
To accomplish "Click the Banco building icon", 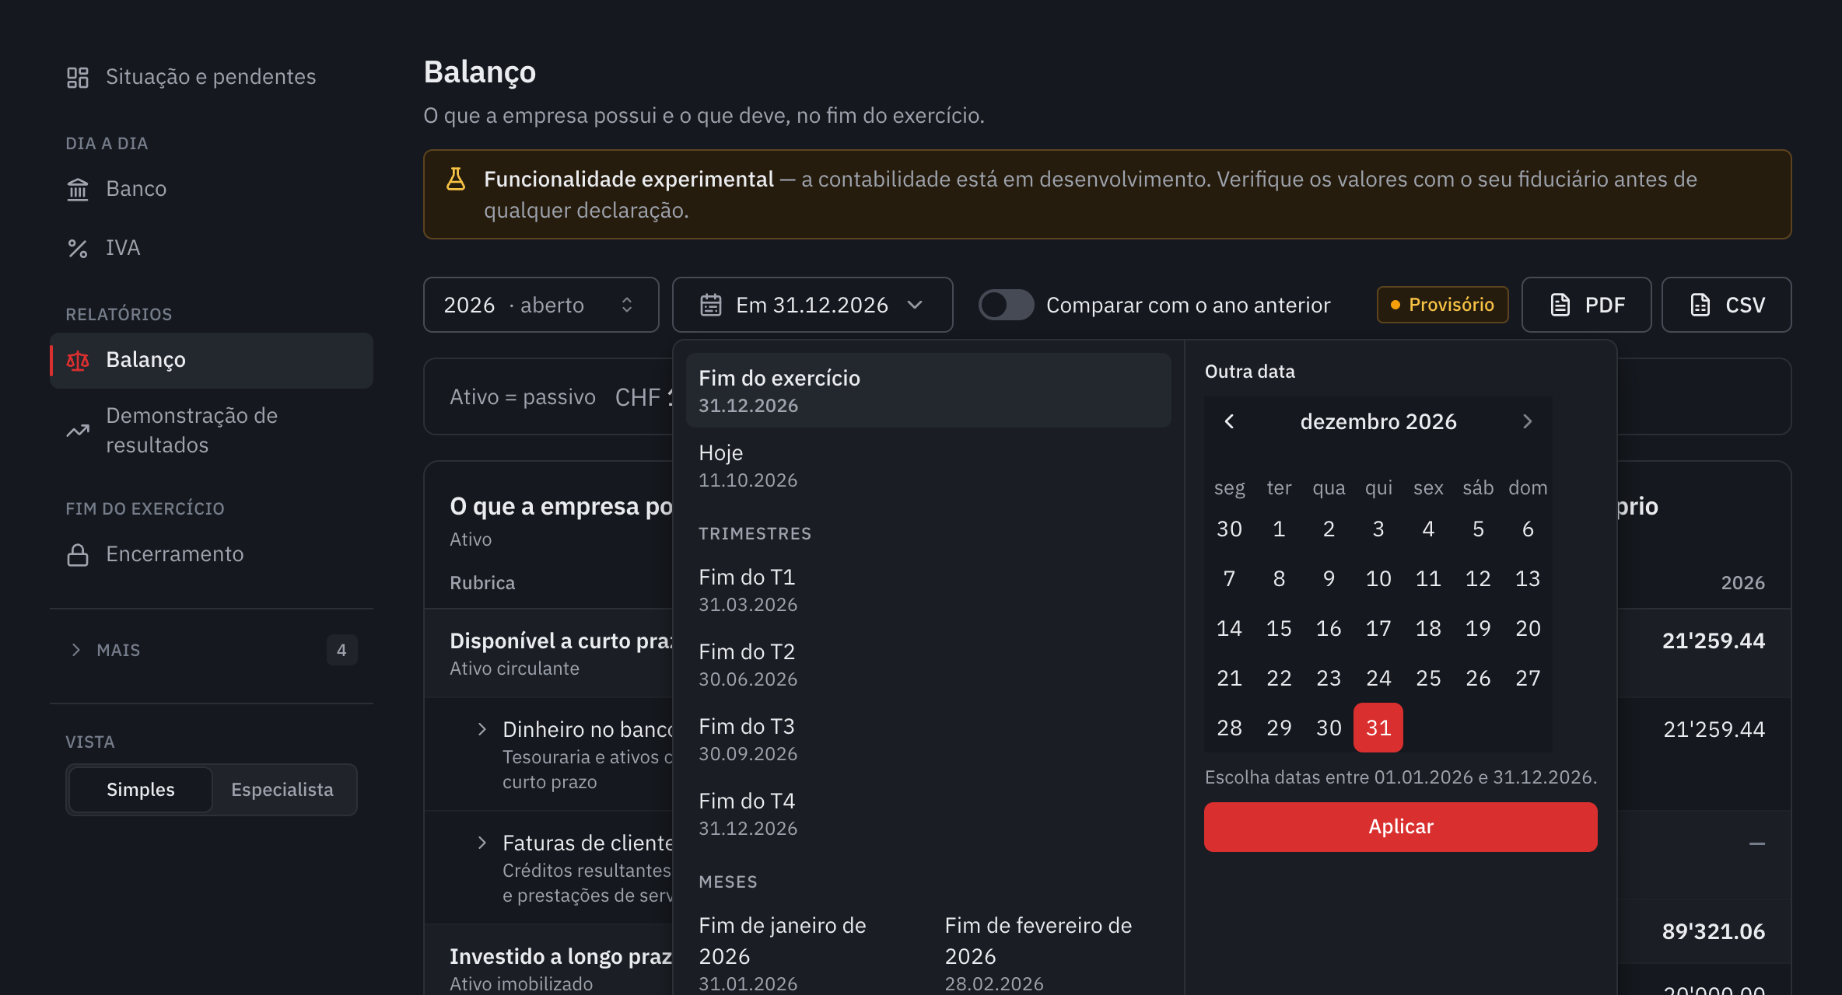I will point(78,189).
